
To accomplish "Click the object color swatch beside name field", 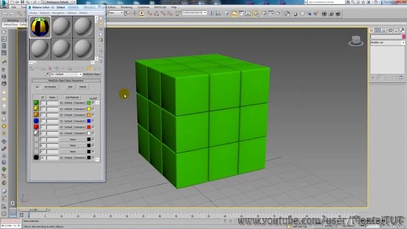I will [x=404, y=37].
